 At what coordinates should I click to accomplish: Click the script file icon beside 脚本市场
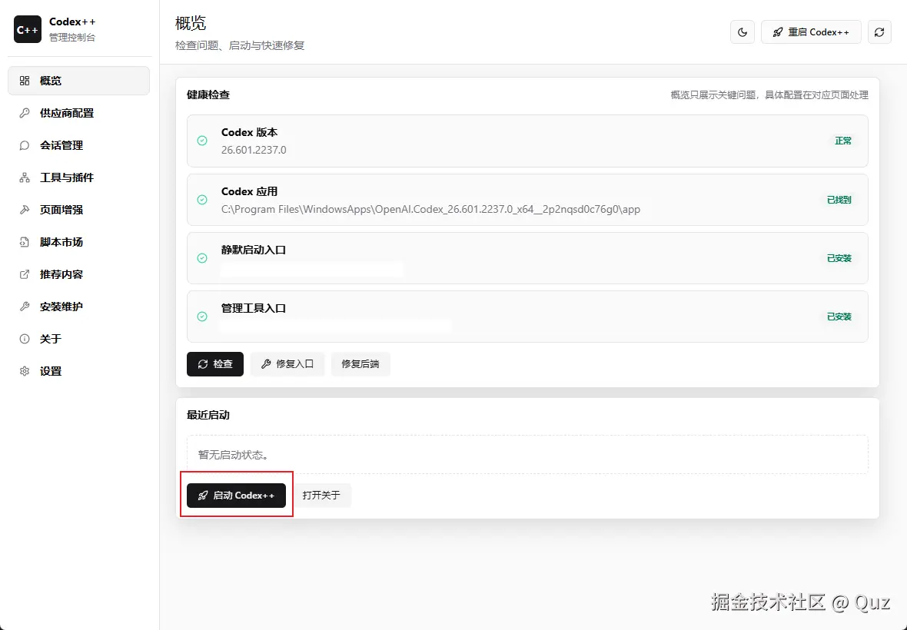point(25,242)
